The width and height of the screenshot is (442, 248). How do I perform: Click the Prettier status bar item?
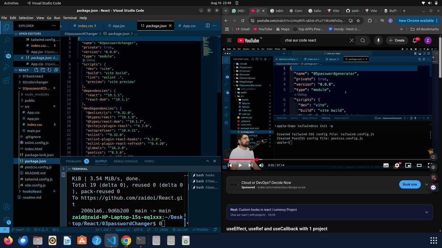(200, 230)
